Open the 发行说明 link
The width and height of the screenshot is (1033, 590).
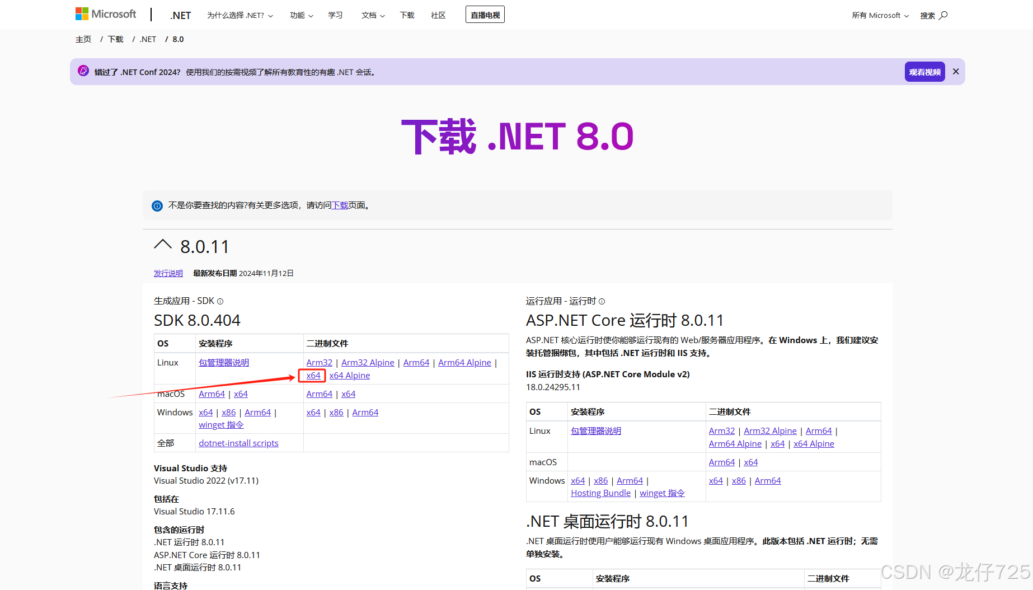pyautogui.click(x=168, y=273)
